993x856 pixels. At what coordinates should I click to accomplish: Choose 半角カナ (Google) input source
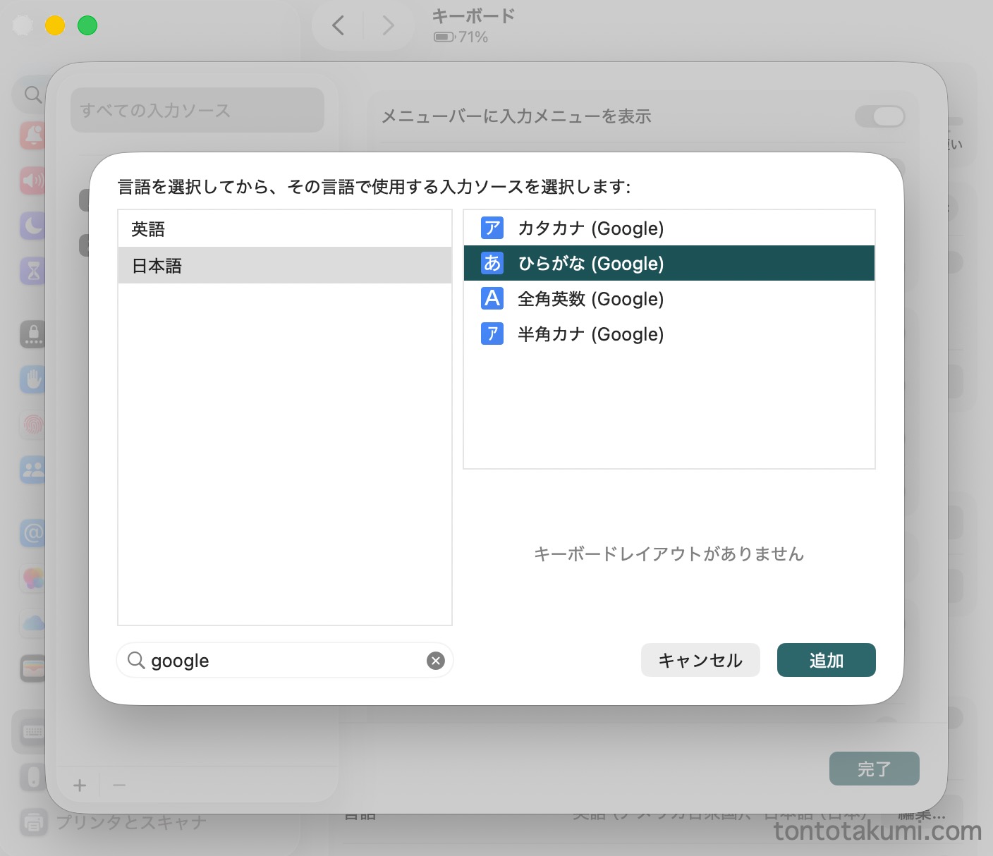coord(590,334)
